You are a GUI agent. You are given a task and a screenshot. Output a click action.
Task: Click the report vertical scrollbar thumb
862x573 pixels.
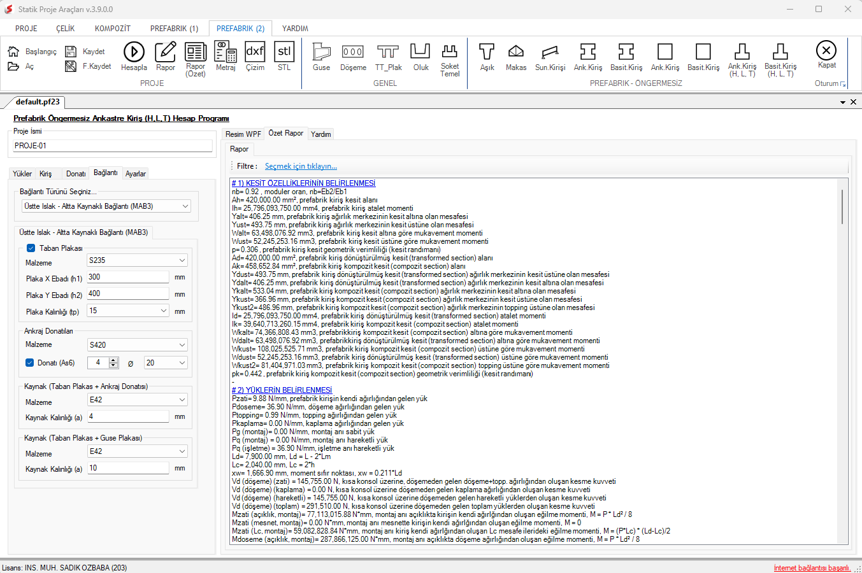coord(842,207)
